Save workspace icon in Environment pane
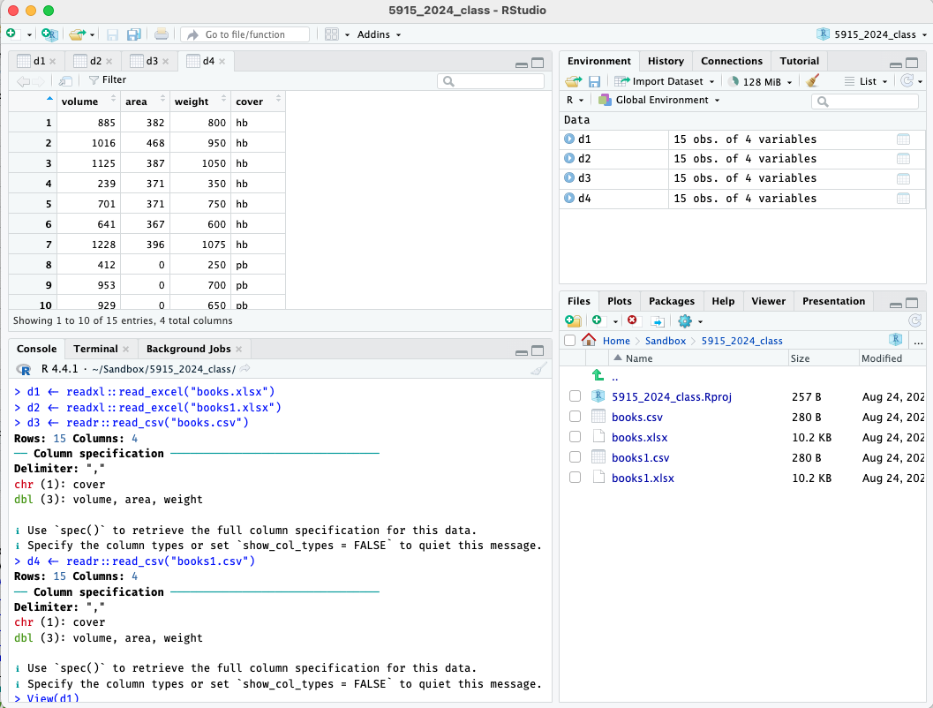 pyautogui.click(x=594, y=81)
